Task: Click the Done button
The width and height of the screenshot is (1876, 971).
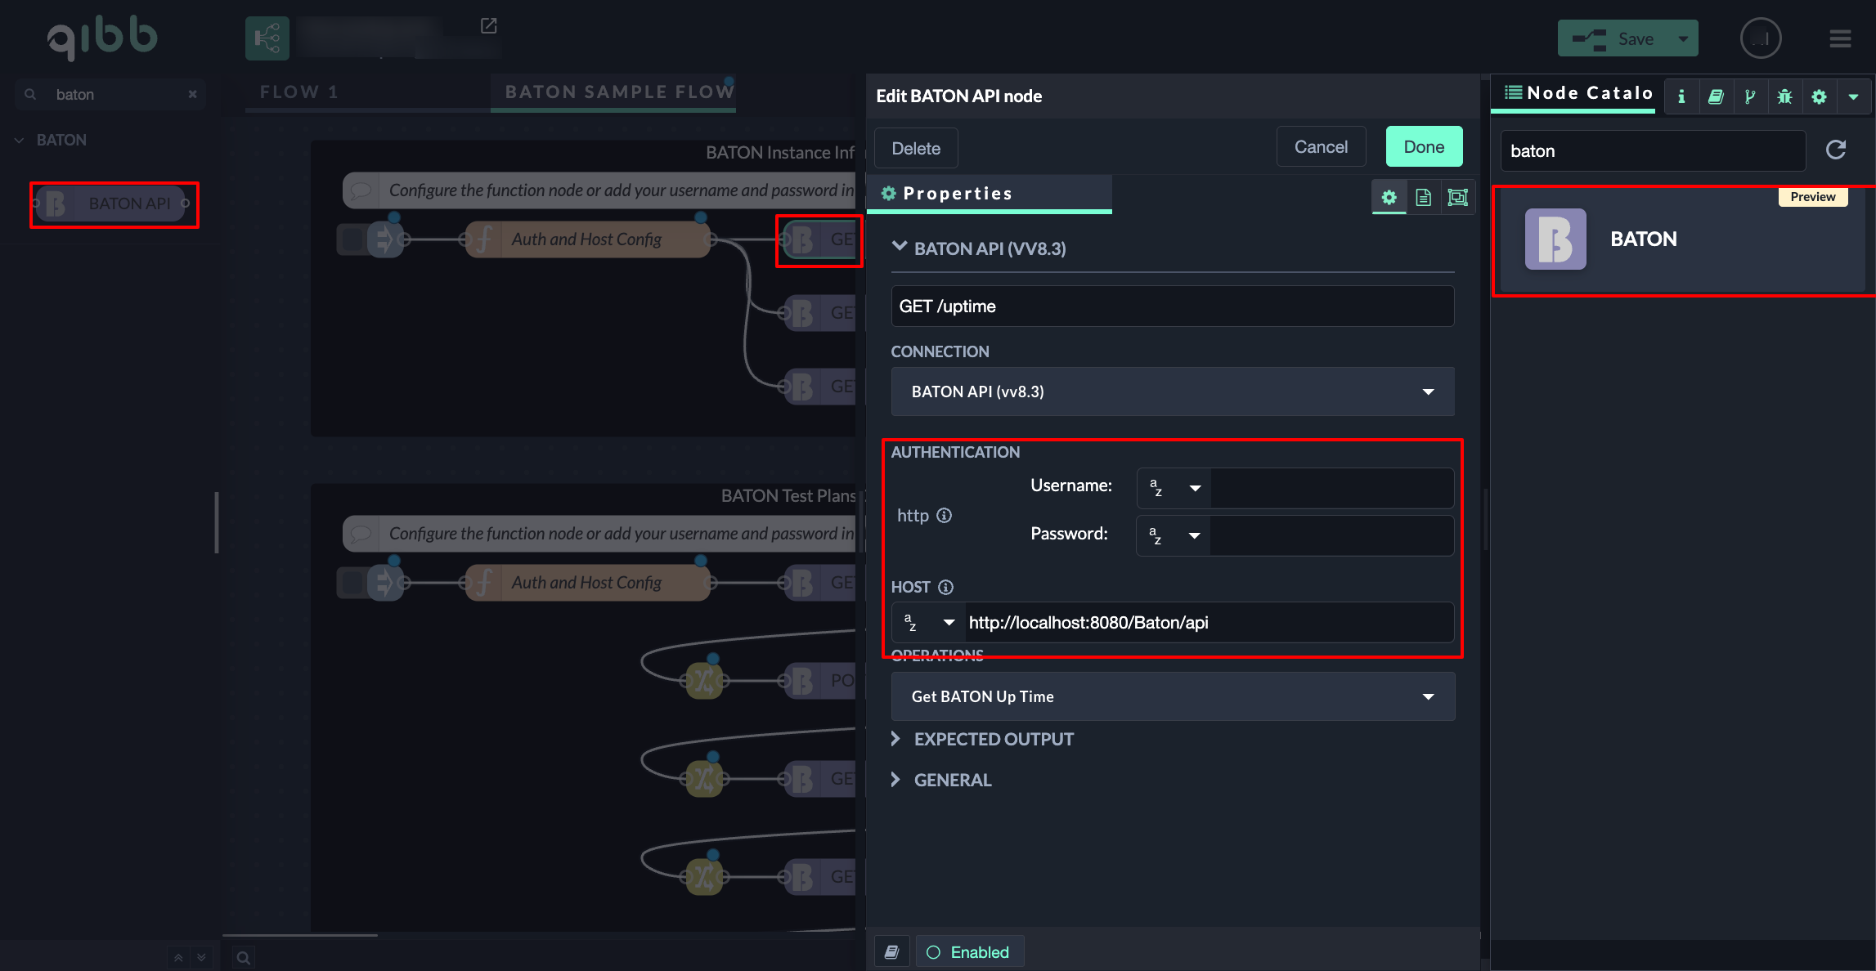Action: [1424, 147]
